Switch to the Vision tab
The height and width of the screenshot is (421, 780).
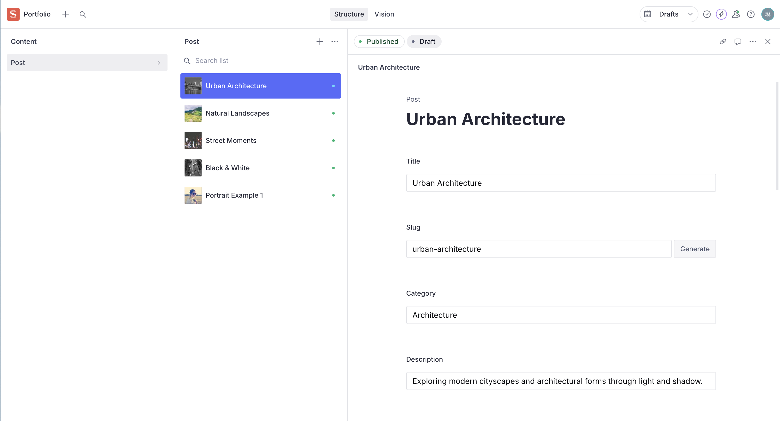click(x=384, y=14)
